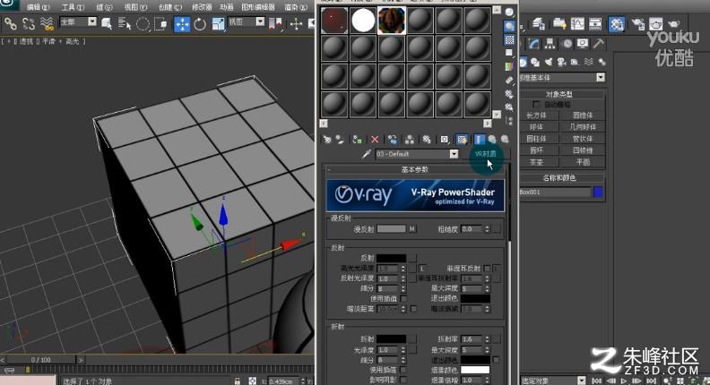
Task: Click the Select and Manipulate crosshair icon
Action: 296,23
